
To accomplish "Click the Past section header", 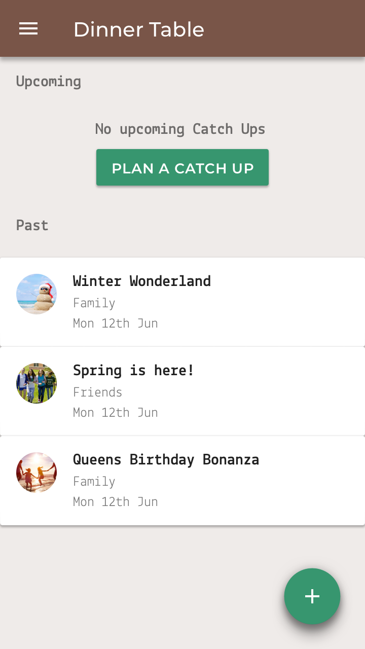I will 32,225.
